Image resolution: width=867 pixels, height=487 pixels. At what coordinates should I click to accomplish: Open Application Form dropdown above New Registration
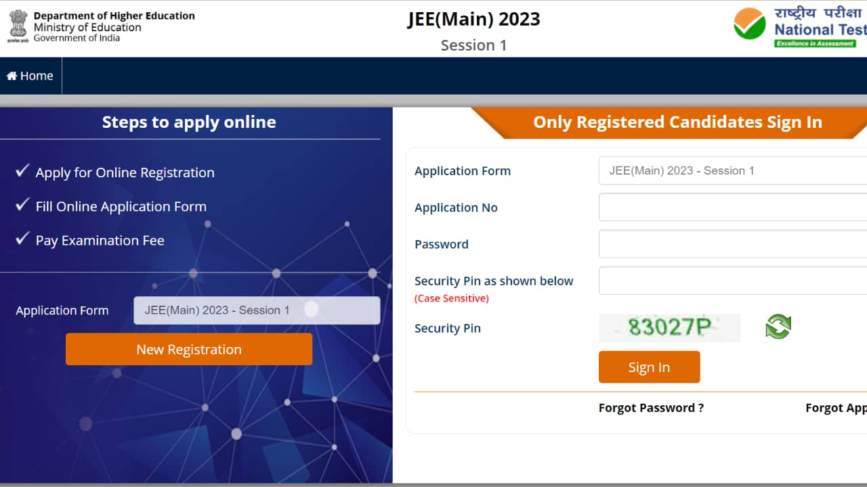[x=257, y=310]
